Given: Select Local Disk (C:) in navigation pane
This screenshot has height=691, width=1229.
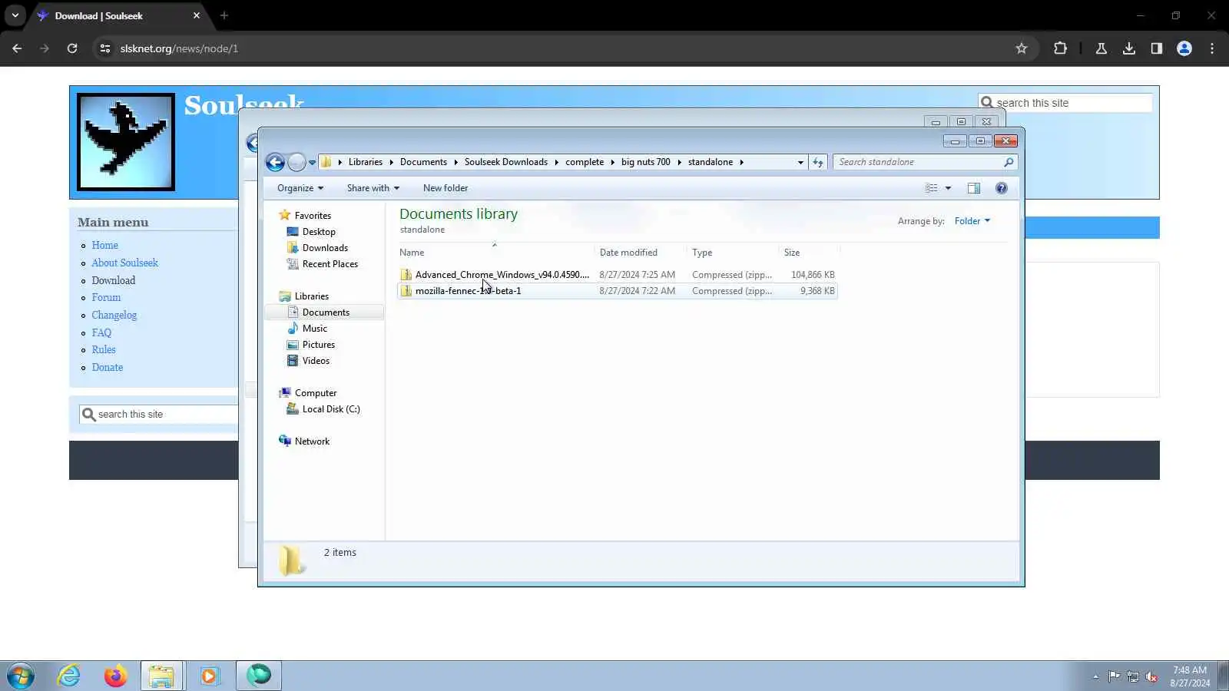Looking at the screenshot, I should pos(331,409).
